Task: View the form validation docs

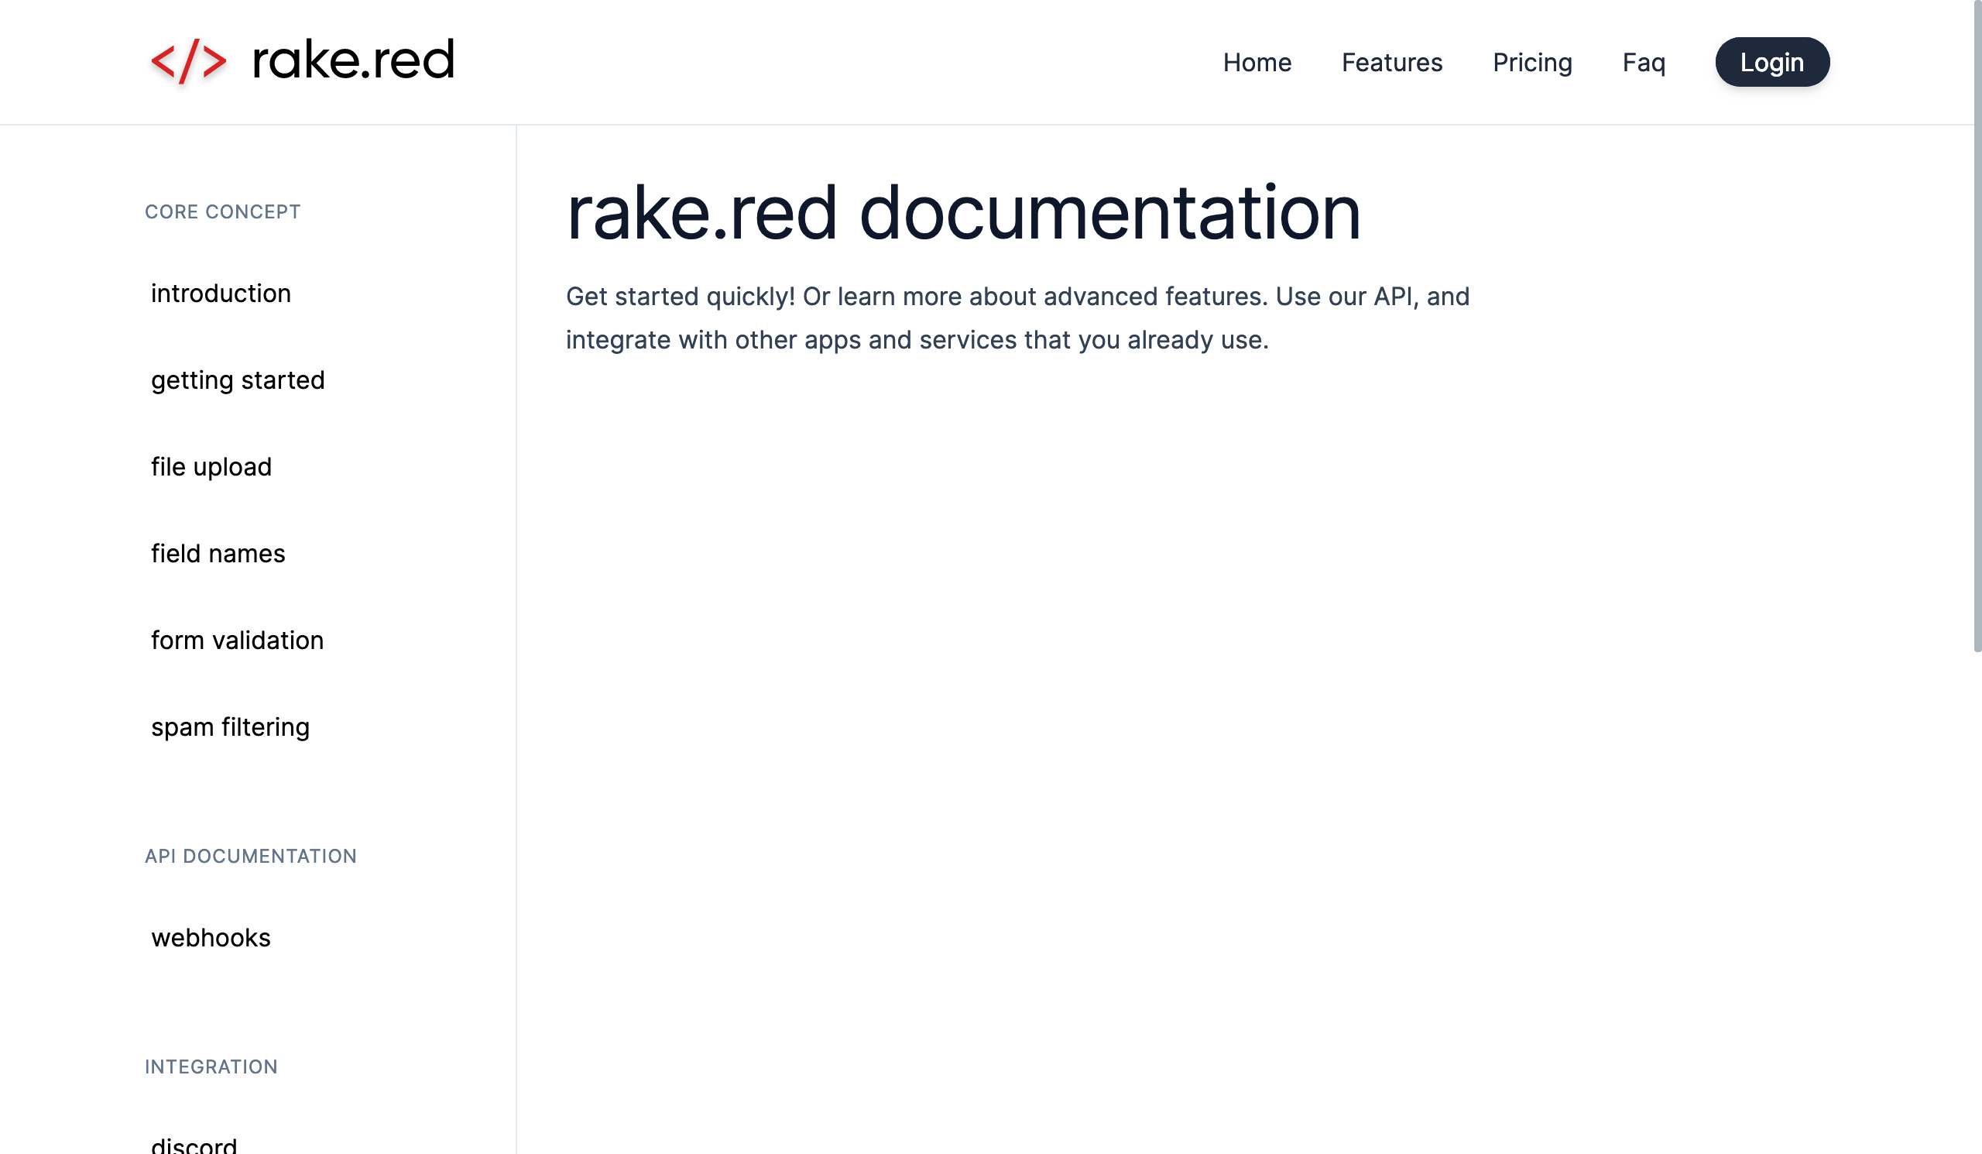Action: pos(237,641)
